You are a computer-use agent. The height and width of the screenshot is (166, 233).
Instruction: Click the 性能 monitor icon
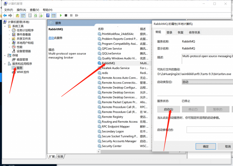pos(14,47)
